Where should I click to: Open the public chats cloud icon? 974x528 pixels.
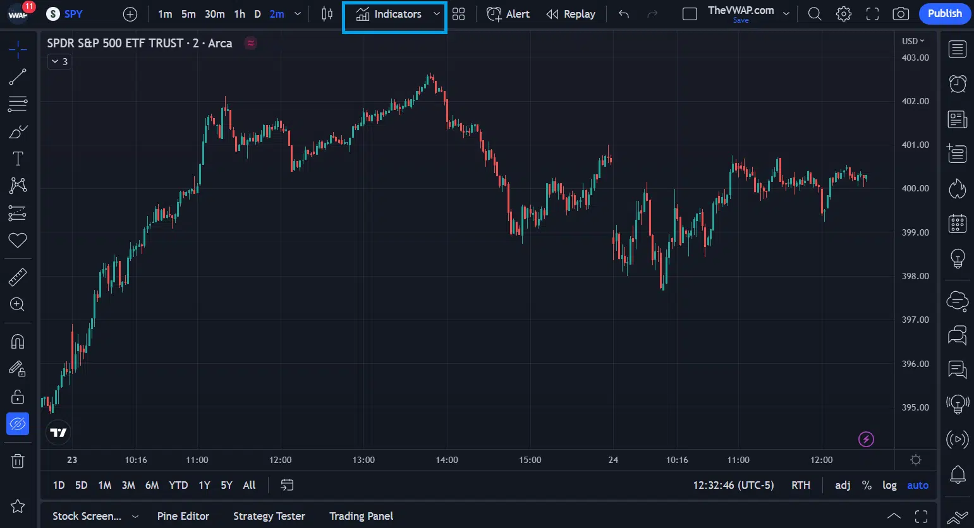(958, 301)
